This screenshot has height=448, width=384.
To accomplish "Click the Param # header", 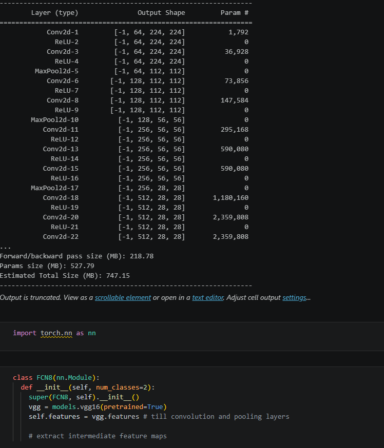I will (x=234, y=13).
